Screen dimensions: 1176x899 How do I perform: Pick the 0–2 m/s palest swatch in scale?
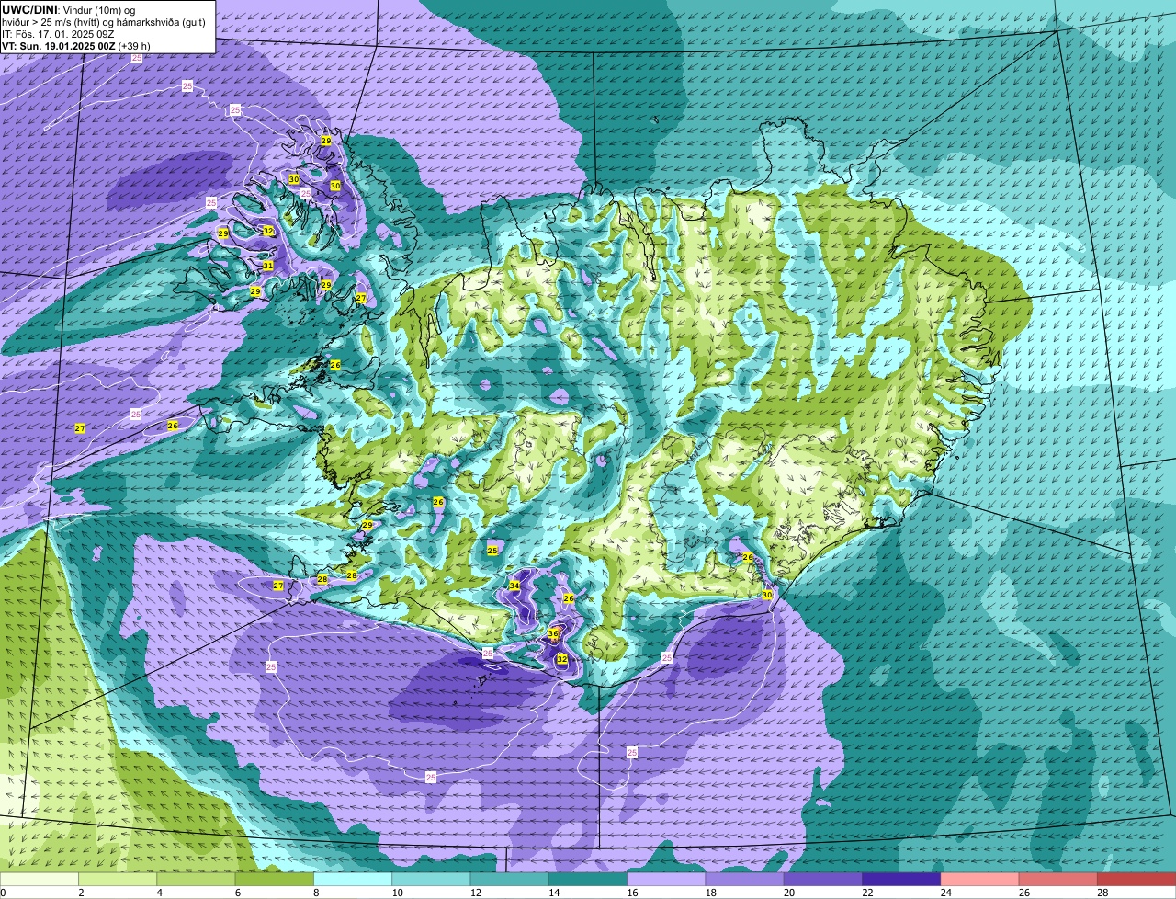pos(40,879)
